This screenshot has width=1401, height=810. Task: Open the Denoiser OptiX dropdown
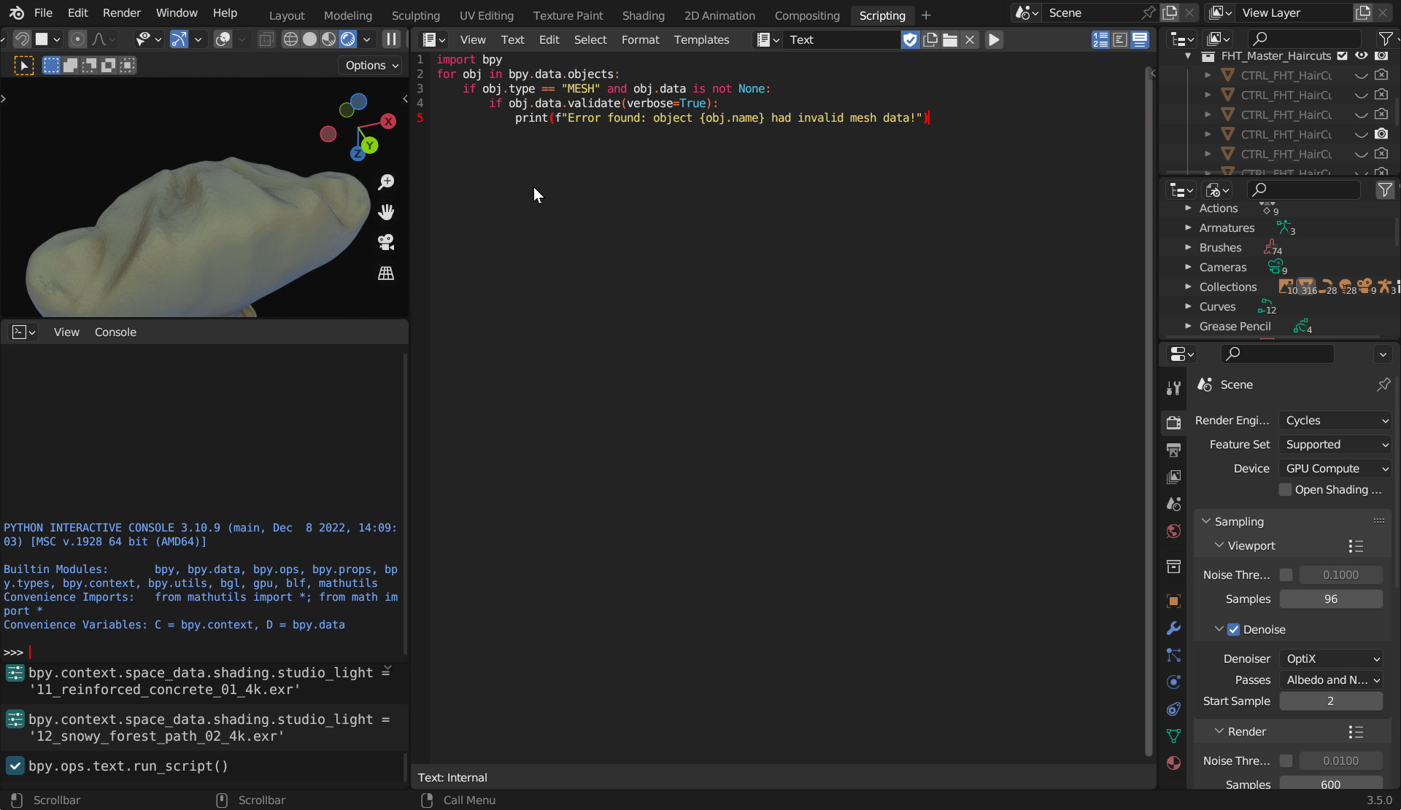pyautogui.click(x=1331, y=658)
